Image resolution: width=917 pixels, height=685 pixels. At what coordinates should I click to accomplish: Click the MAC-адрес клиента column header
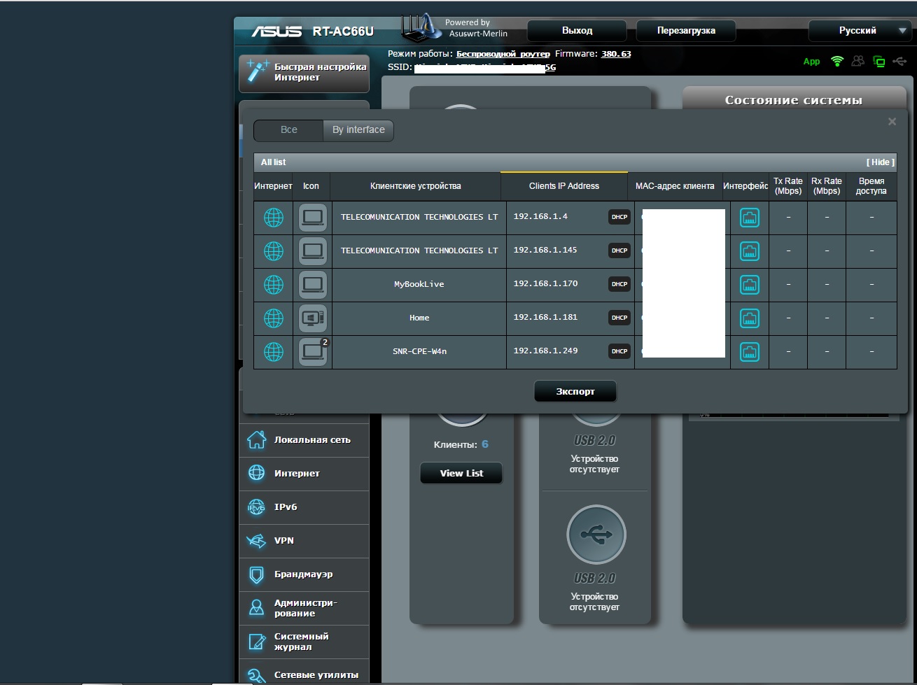point(675,186)
